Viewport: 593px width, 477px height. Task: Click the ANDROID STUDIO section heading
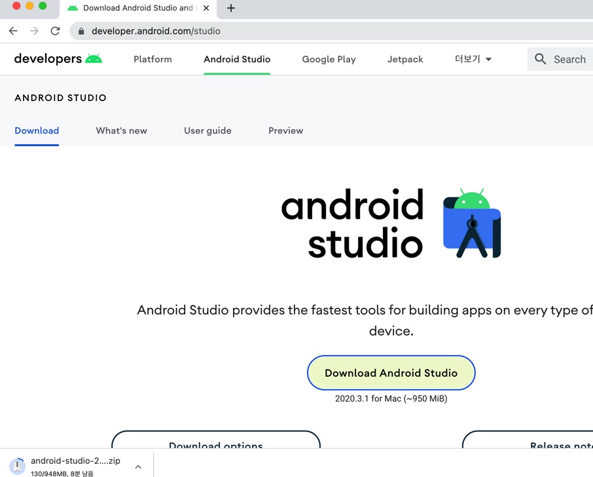[60, 98]
